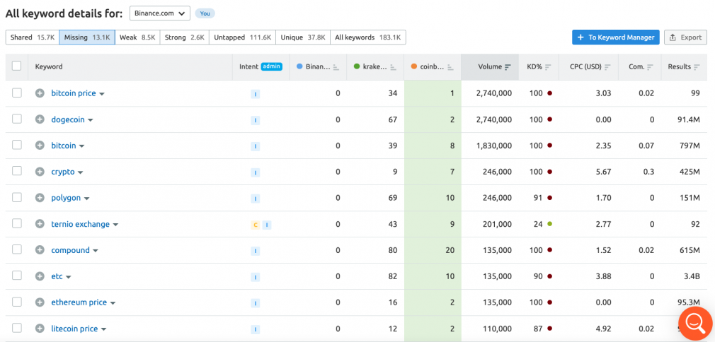The width and height of the screenshot is (715, 342).
Task: Open the Binance.com domain dropdown
Action: (159, 13)
